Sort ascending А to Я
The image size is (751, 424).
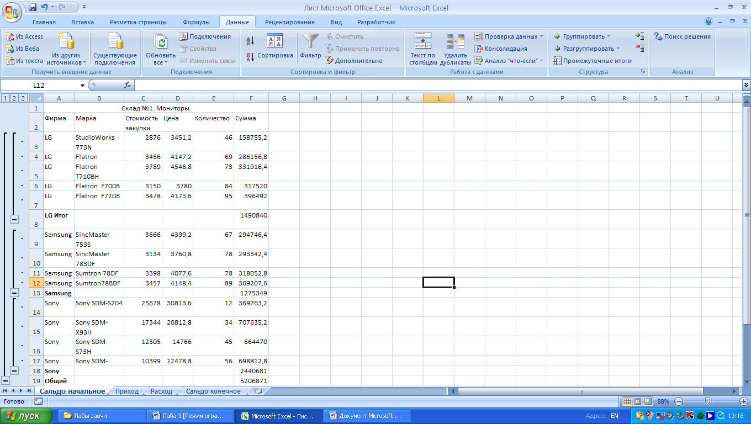pos(250,41)
